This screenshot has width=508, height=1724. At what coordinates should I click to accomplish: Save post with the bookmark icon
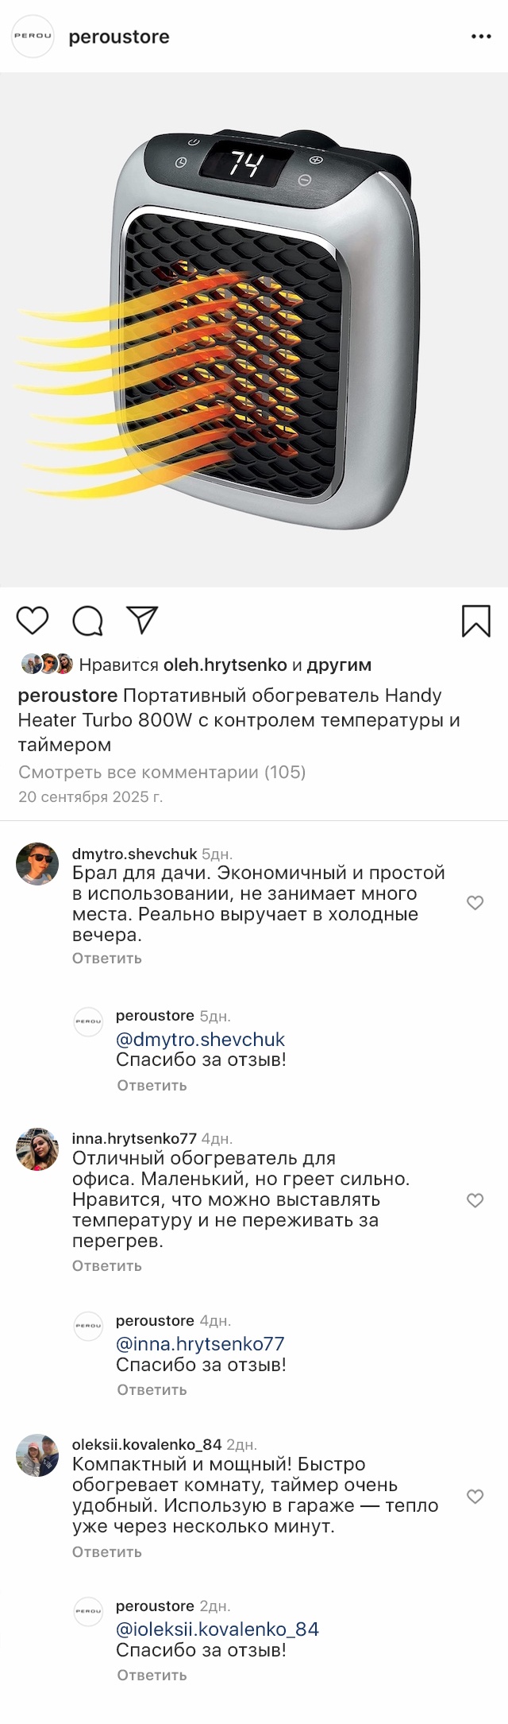[475, 621]
